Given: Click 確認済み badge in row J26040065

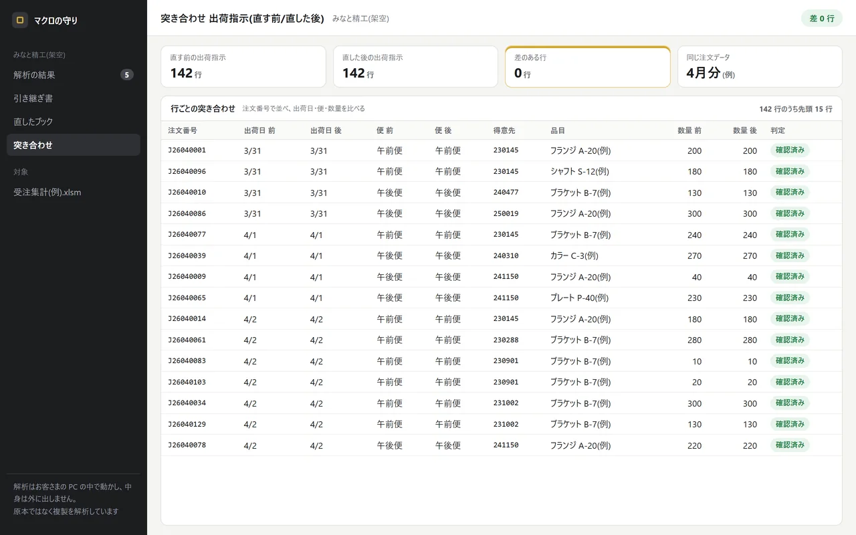Looking at the screenshot, I should (790, 298).
